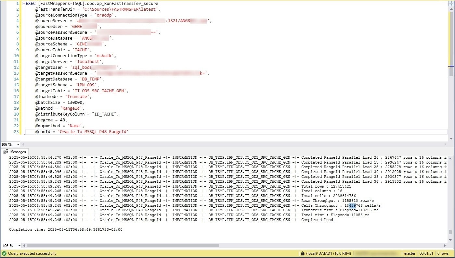Click the @fastTransferDir parameter line
Viewport: 455px width, 258px height.
tap(98, 9)
